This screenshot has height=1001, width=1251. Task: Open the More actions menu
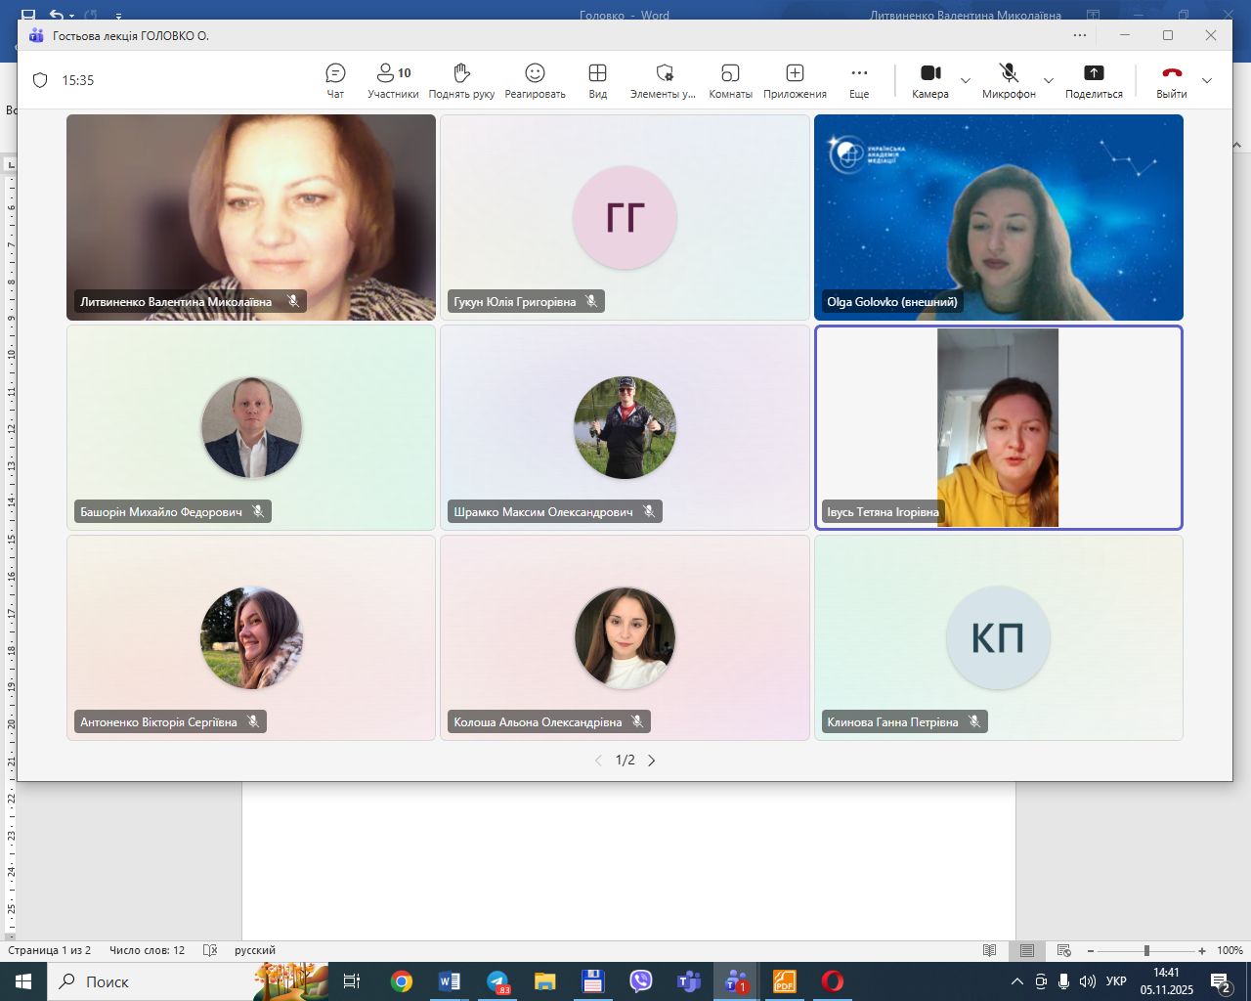859,80
